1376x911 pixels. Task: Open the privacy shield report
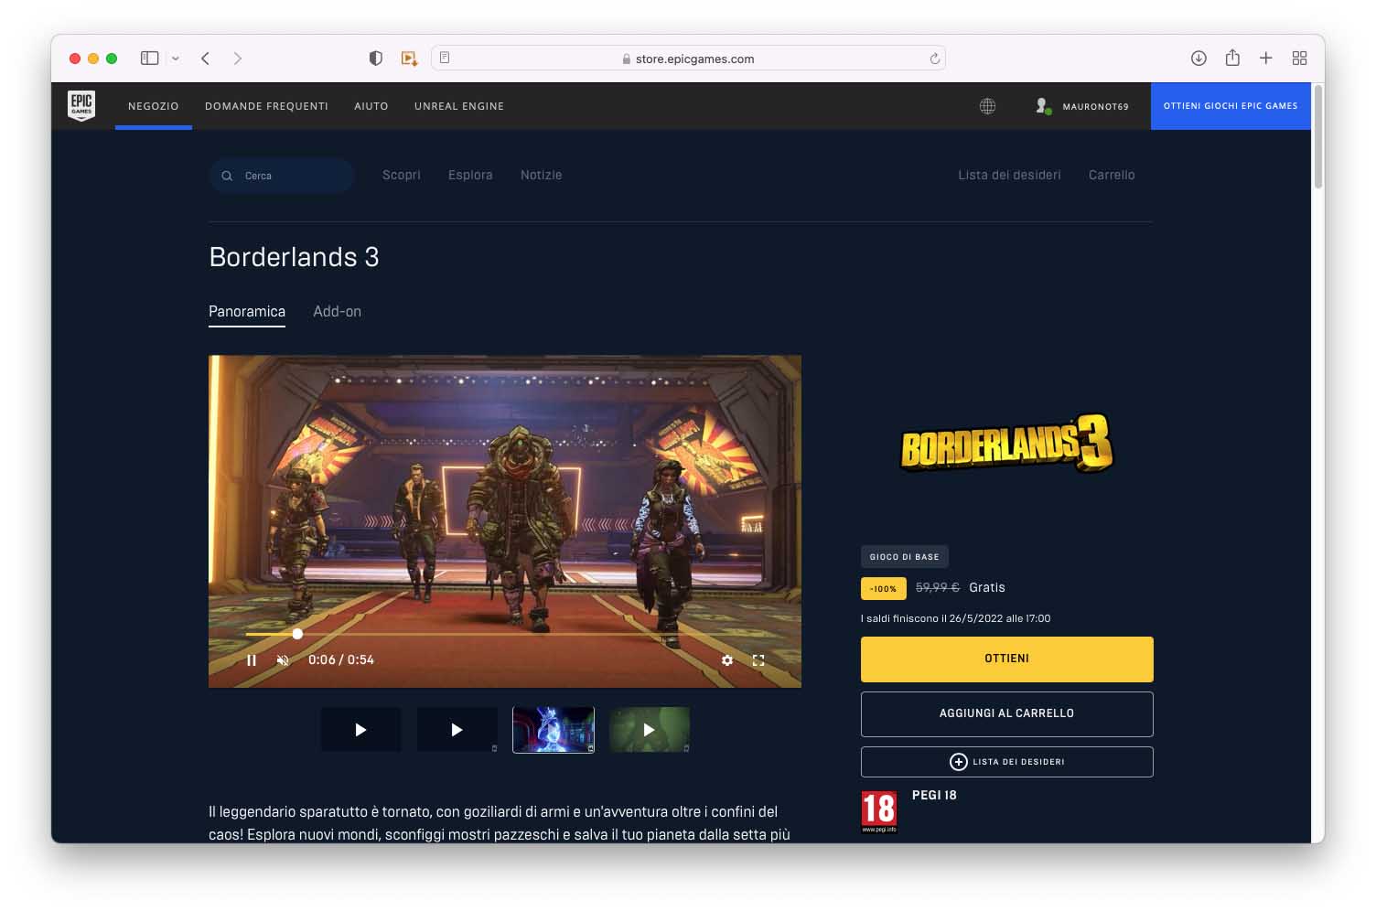(x=375, y=59)
